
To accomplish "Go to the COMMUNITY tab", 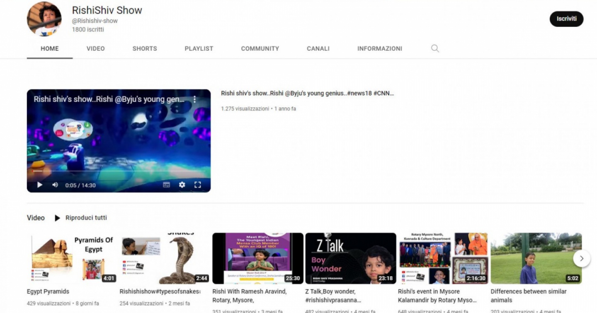I will pyautogui.click(x=260, y=48).
